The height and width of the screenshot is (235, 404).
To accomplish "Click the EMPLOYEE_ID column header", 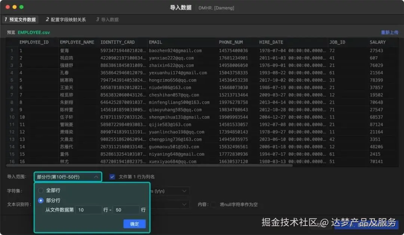I will [x=34, y=42].
